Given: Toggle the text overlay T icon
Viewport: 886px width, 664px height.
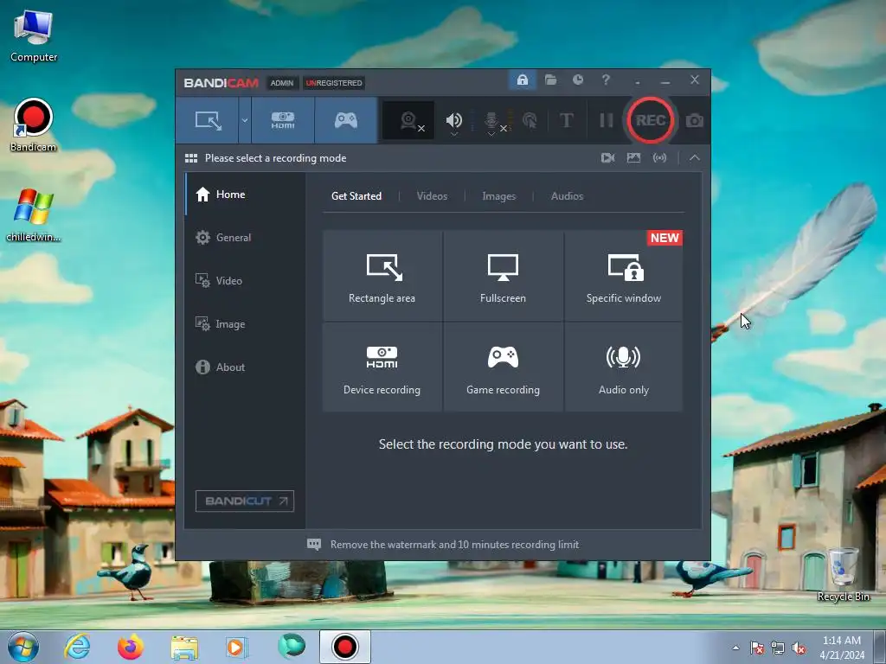Looking at the screenshot, I should (566, 120).
